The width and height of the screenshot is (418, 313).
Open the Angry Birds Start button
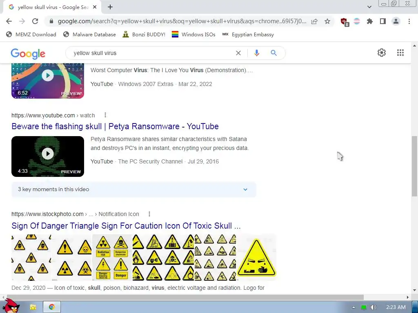[11, 306]
